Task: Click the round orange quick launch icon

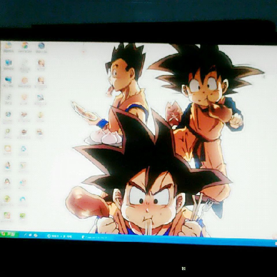Action: click(35, 235)
